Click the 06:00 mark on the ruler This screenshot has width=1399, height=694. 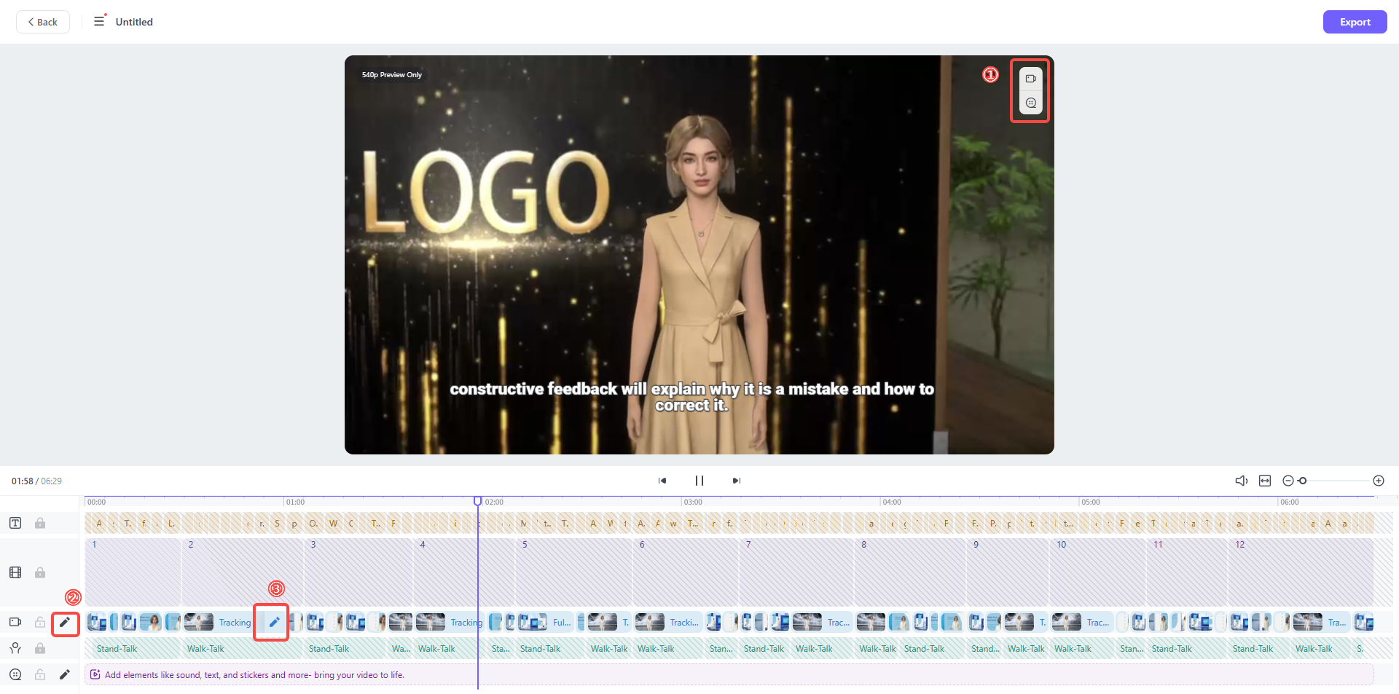click(x=1290, y=502)
